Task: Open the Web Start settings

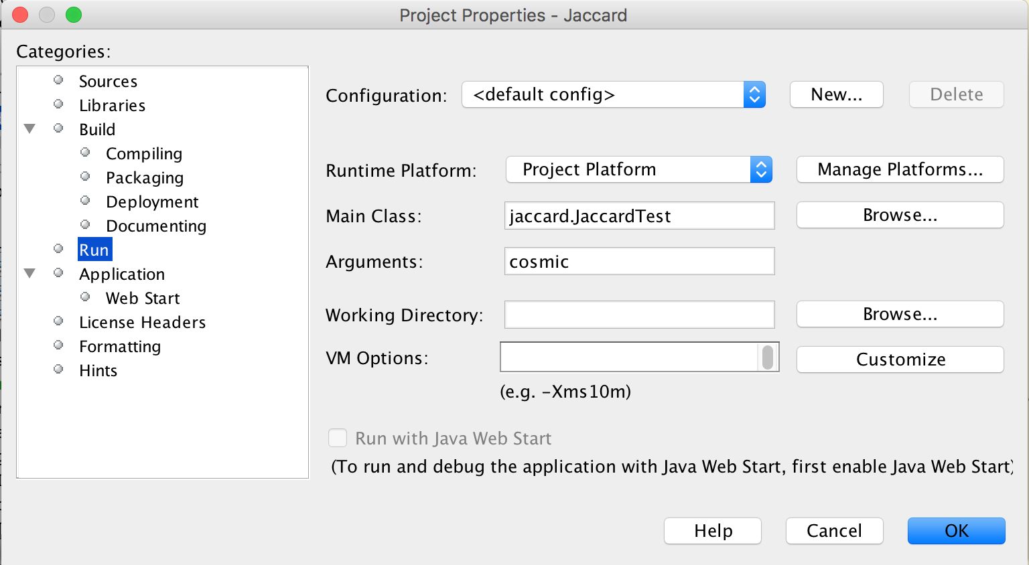Action: [142, 298]
